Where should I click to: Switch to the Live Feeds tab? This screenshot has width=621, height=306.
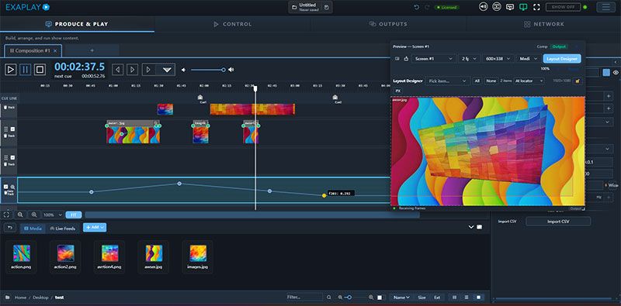tap(63, 228)
